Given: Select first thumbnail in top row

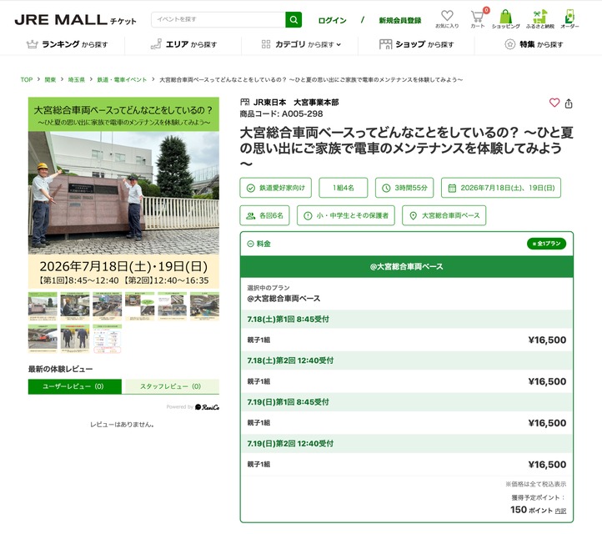Looking at the screenshot, I should click(x=43, y=306).
